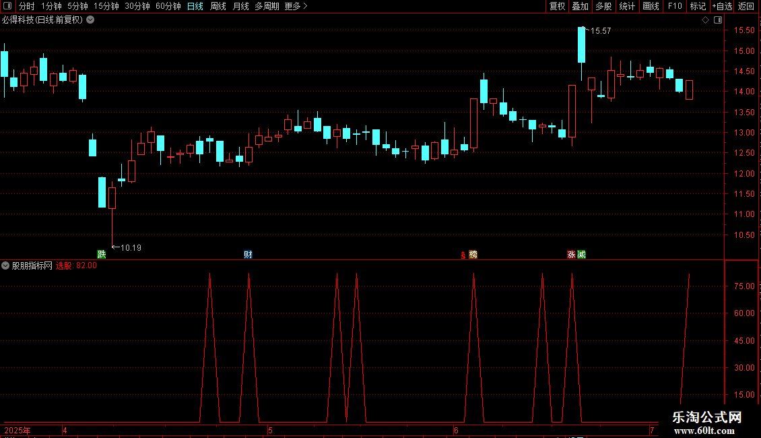This screenshot has height=438, width=761.
Task: Click the 15.50 price axis label
Action: (x=744, y=30)
